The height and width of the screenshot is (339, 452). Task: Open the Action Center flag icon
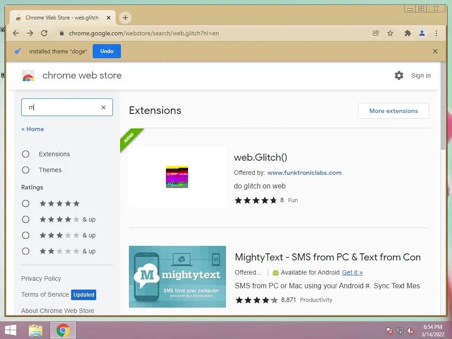tap(389, 331)
